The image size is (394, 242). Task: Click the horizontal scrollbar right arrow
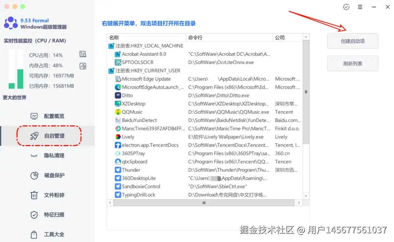[299, 203]
